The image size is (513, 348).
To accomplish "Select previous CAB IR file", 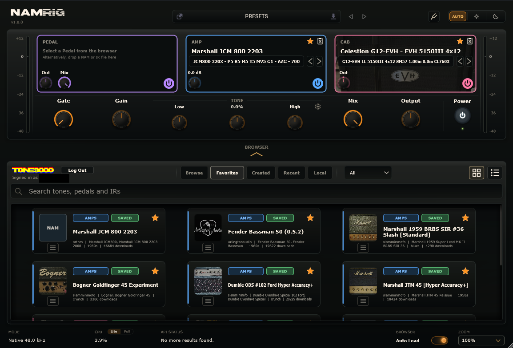I will (x=460, y=61).
